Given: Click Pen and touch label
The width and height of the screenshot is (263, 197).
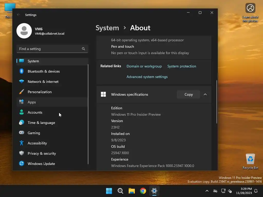Looking at the screenshot, I should pos(123,46).
